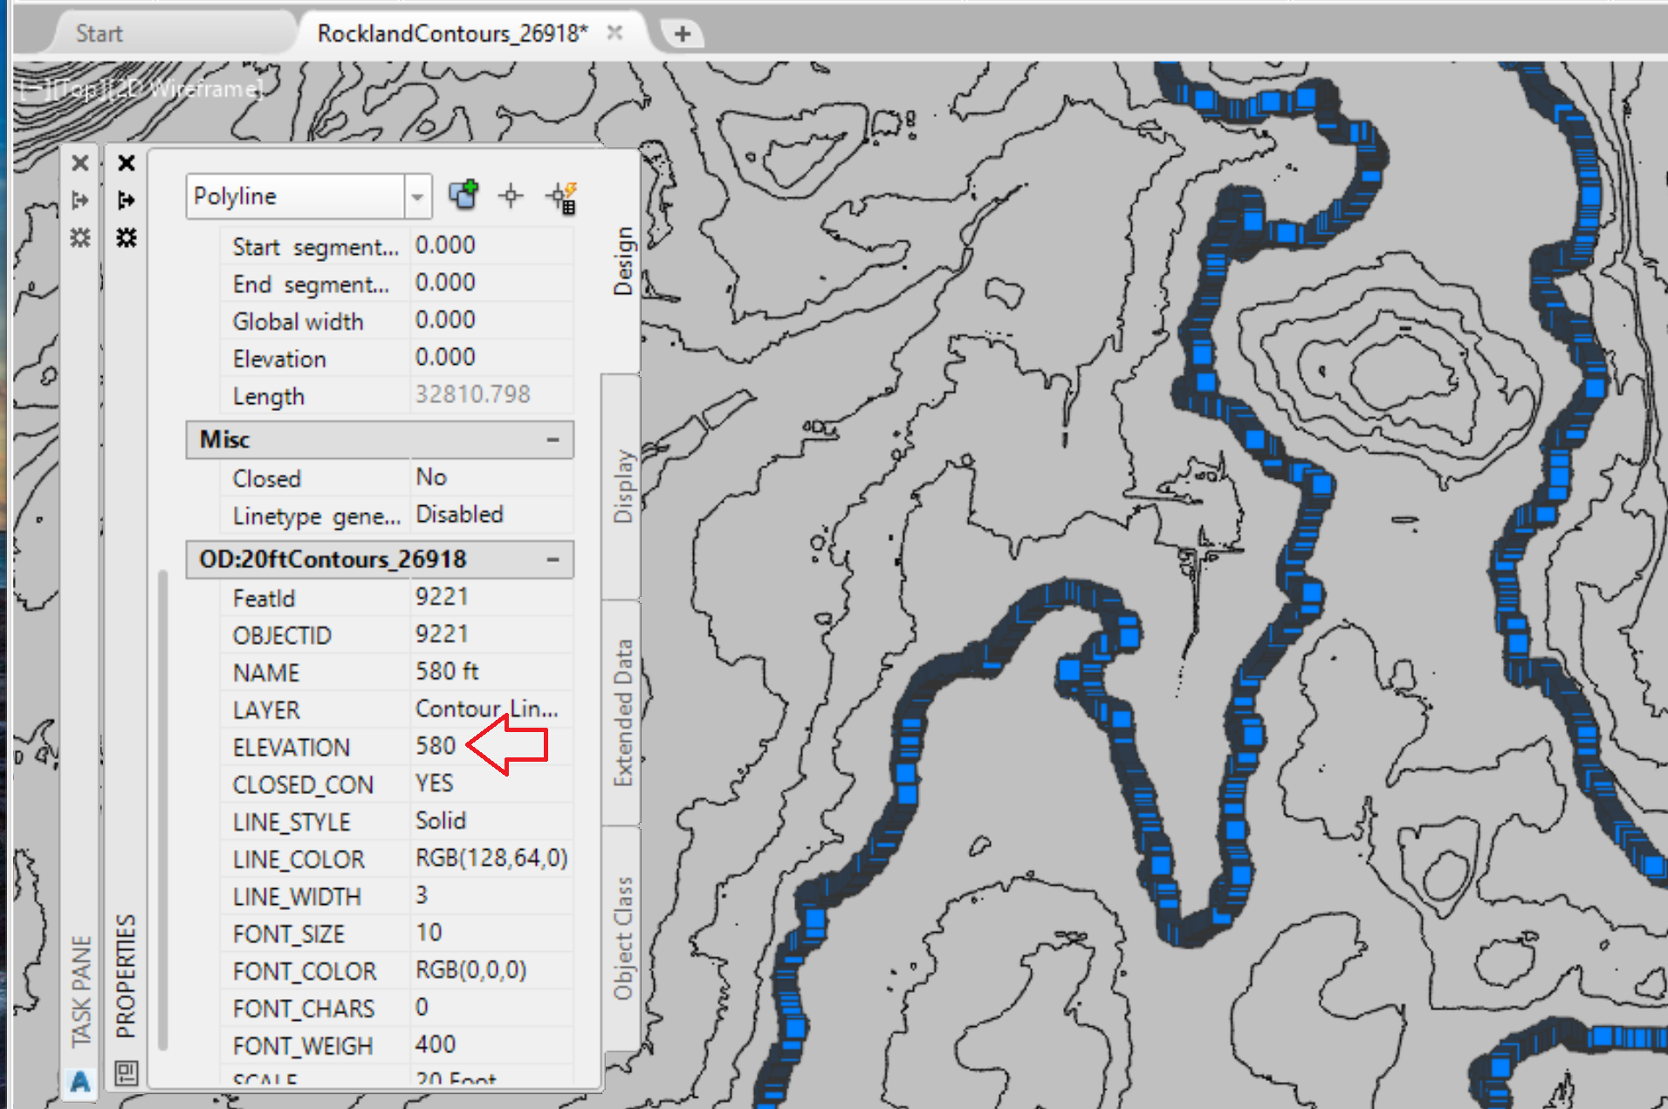Open the Start file tab

(x=99, y=34)
